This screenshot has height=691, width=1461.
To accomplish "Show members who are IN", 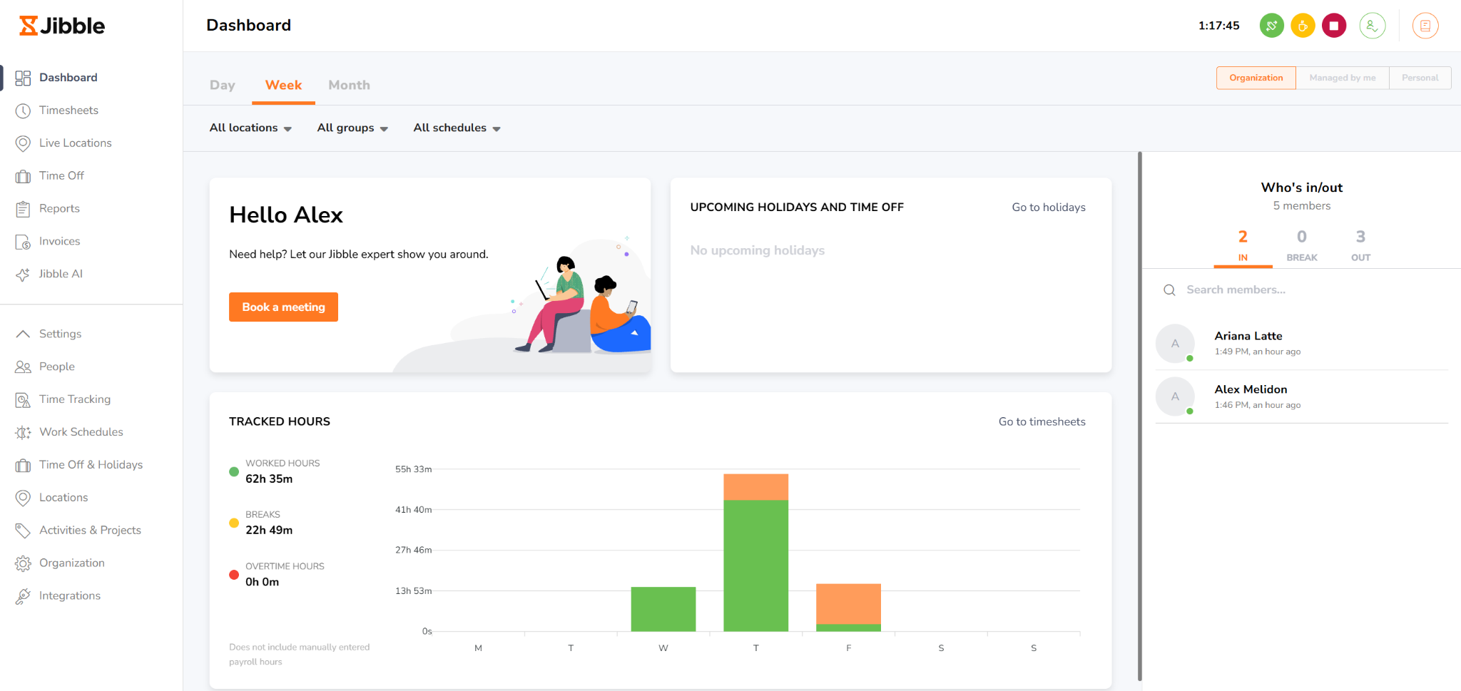I will pos(1243,245).
